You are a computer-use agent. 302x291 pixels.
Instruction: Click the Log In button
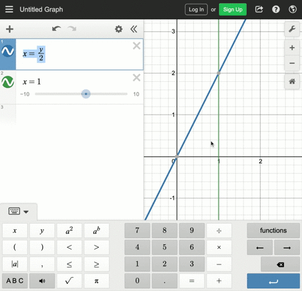pos(196,9)
